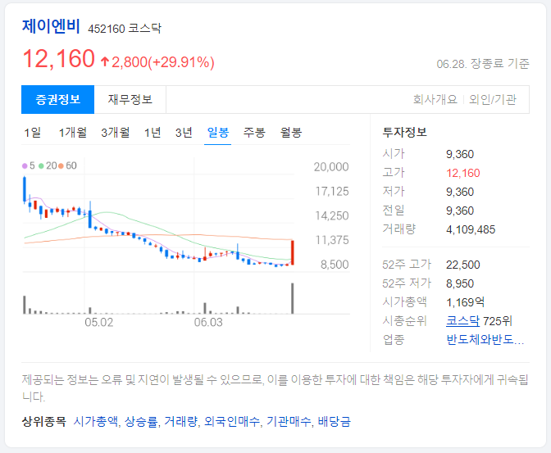Open the 제이엔비 stock title link
The height and width of the screenshot is (453, 551).
tap(51, 26)
